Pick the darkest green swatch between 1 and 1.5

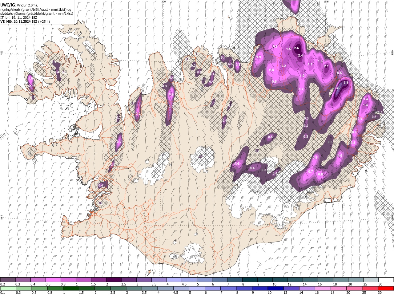click(x=71, y=289)
